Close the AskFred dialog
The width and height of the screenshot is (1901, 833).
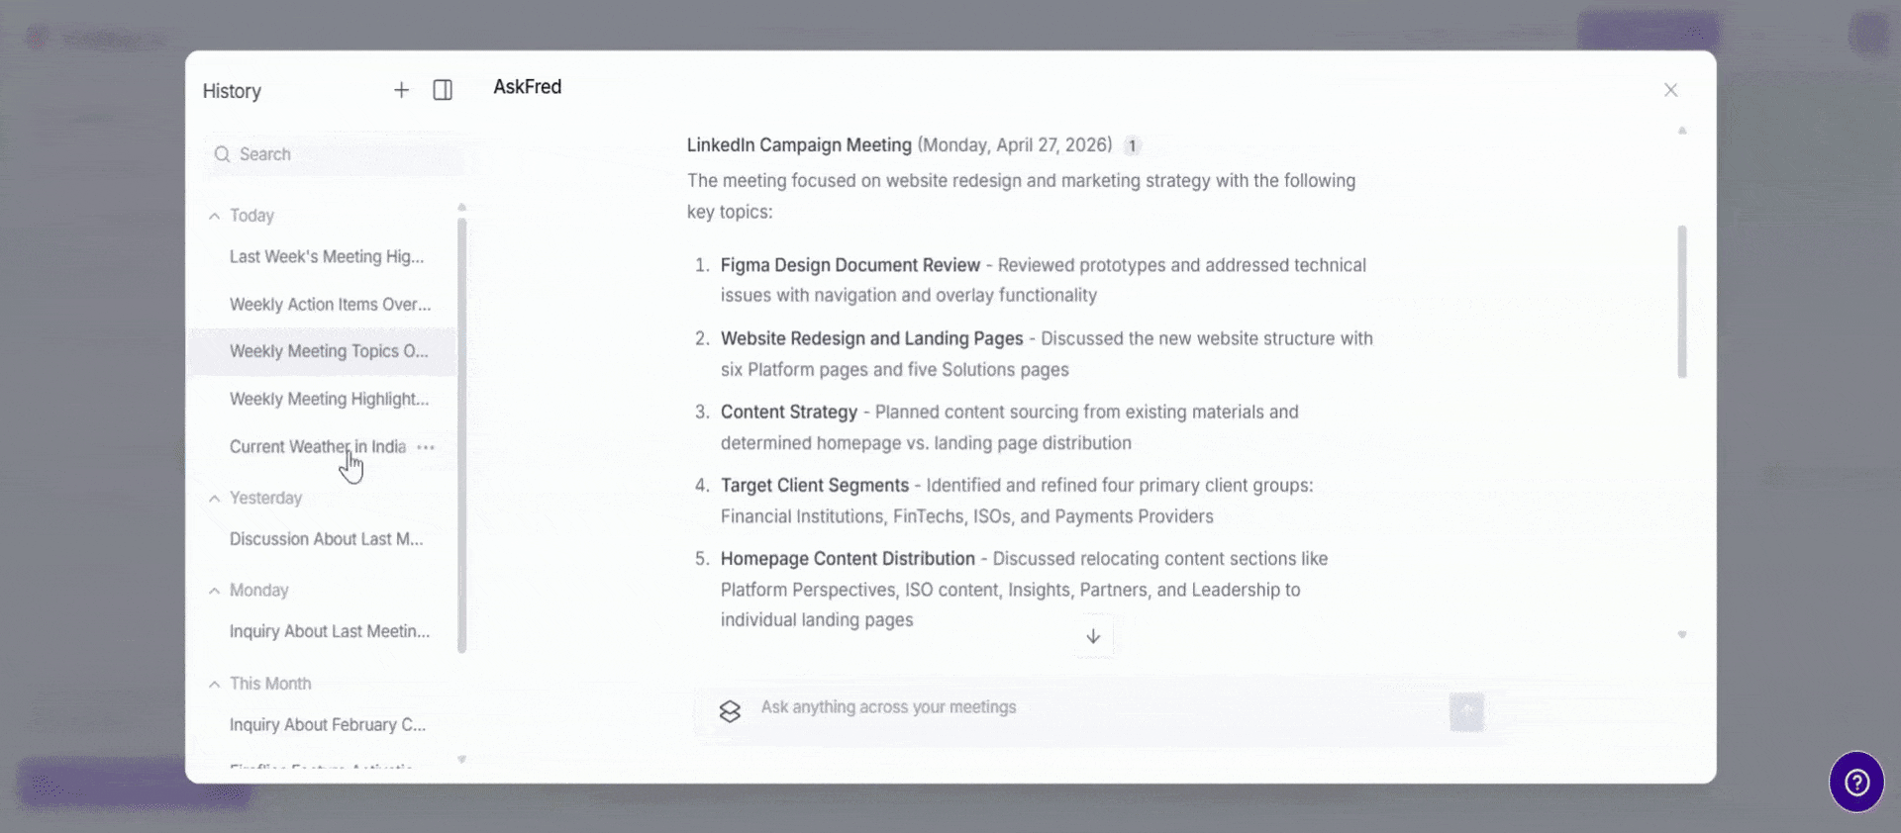tap(1670, 90)
